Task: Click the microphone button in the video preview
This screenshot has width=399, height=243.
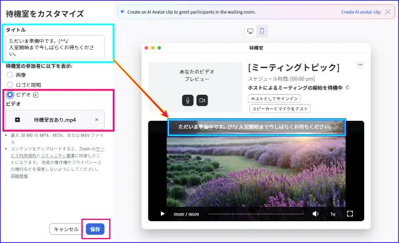Action: coord(188,100)
